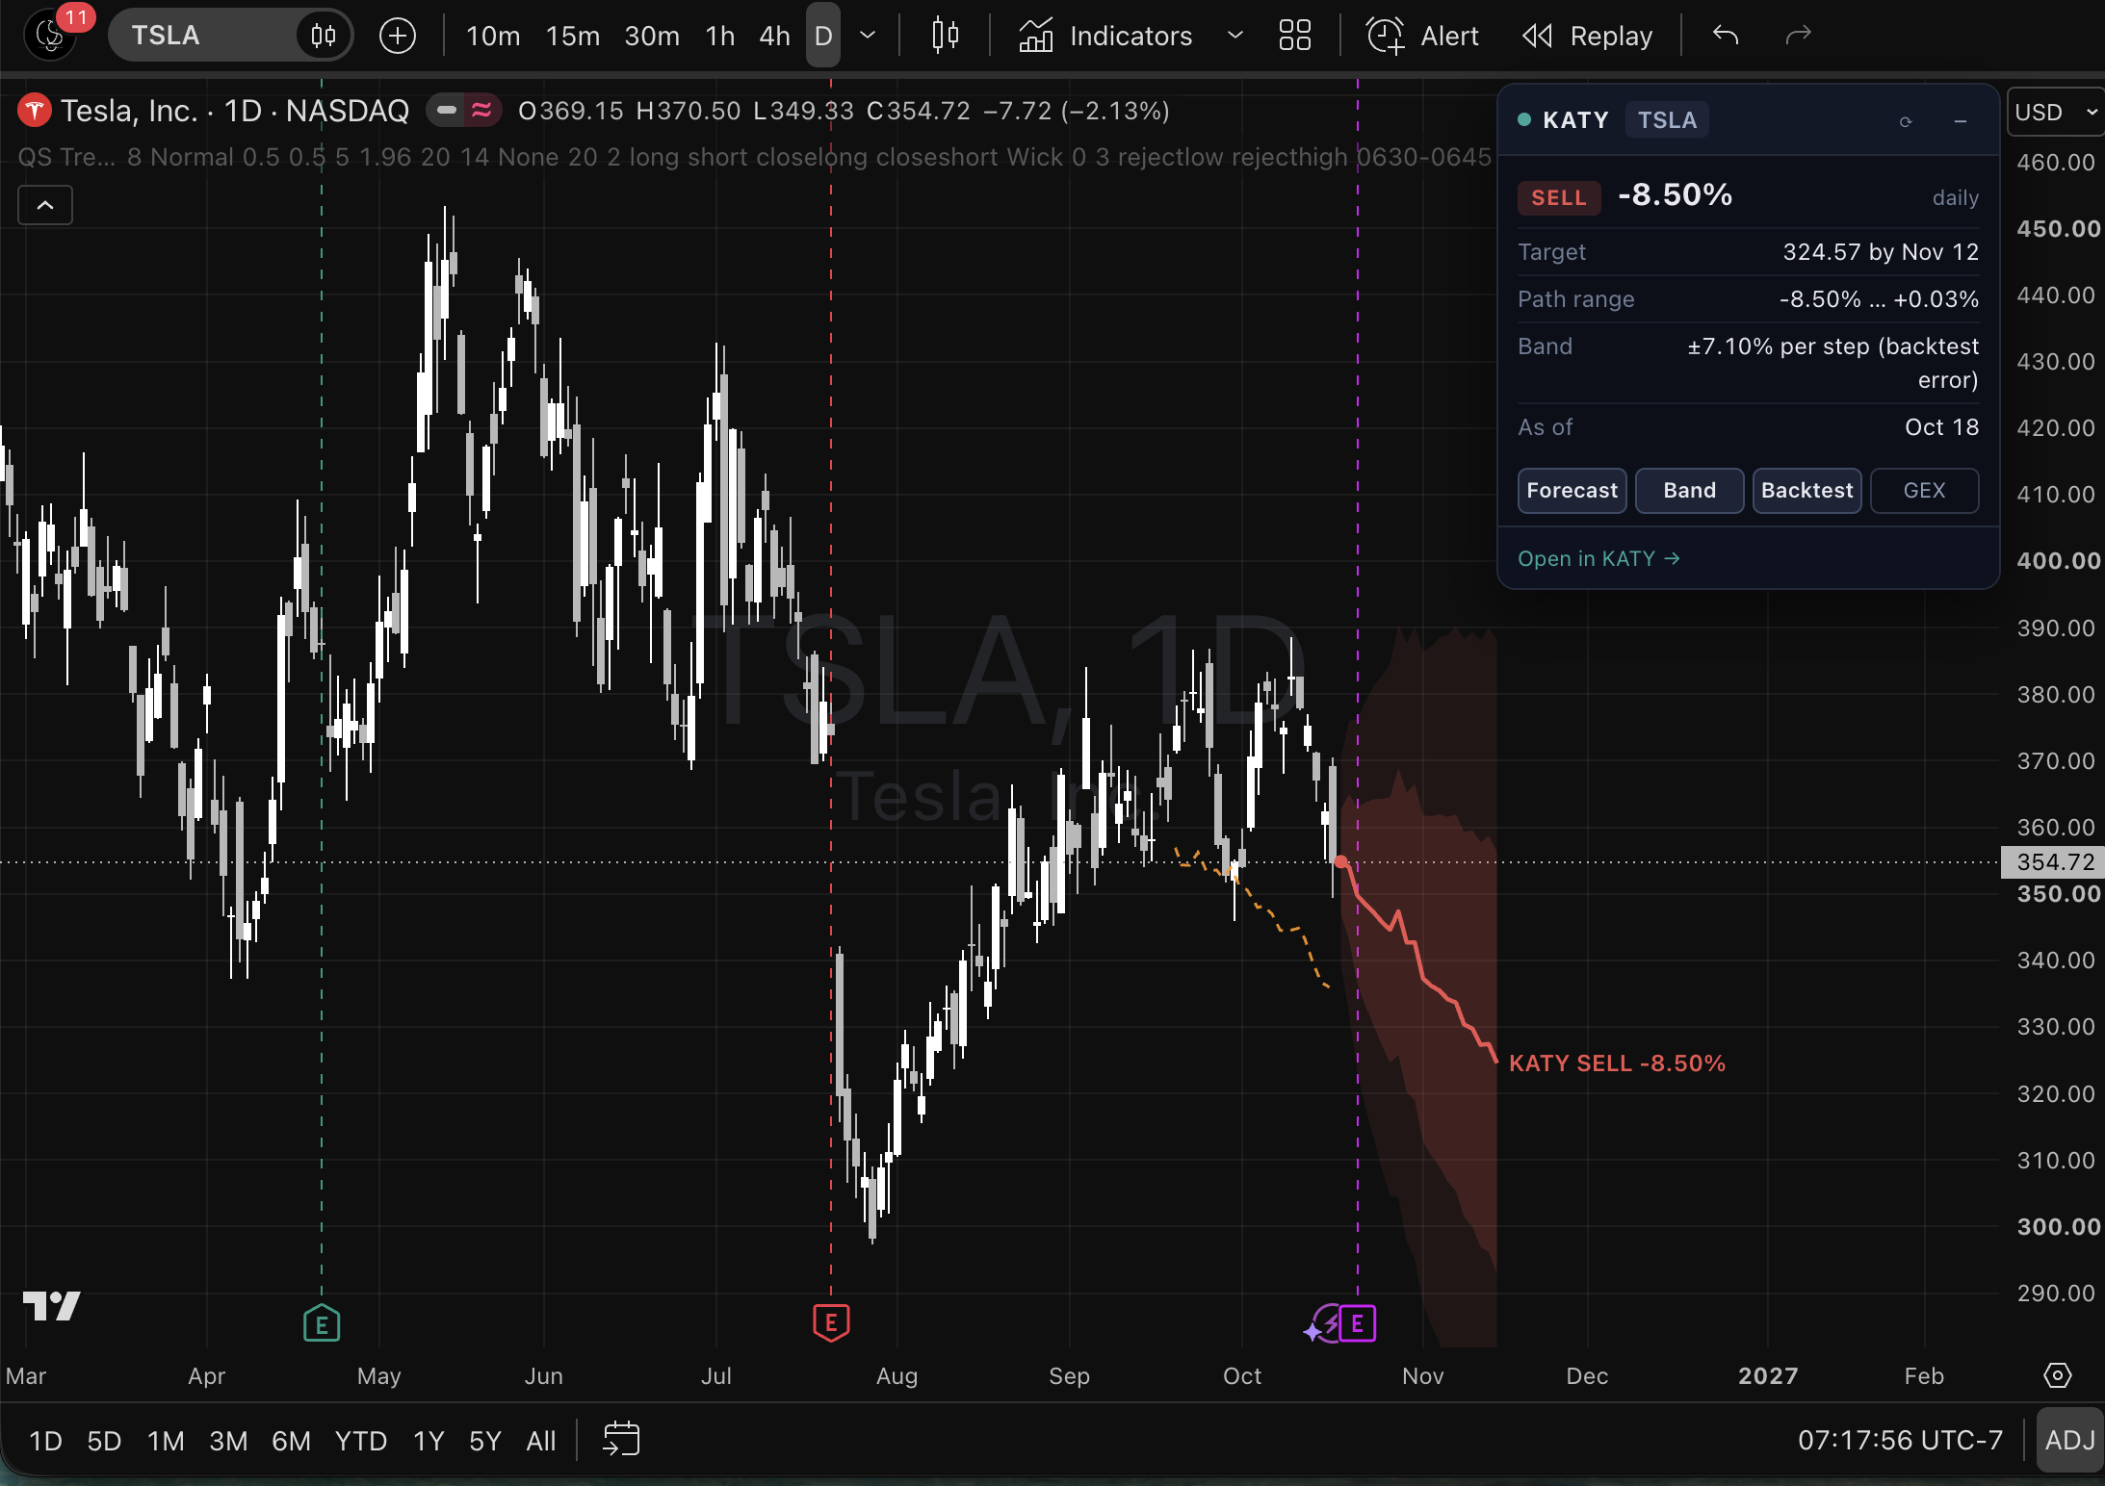The image size is (2105, 1486).
Task: Select the 30m timeframe
Action: (652, 36)
